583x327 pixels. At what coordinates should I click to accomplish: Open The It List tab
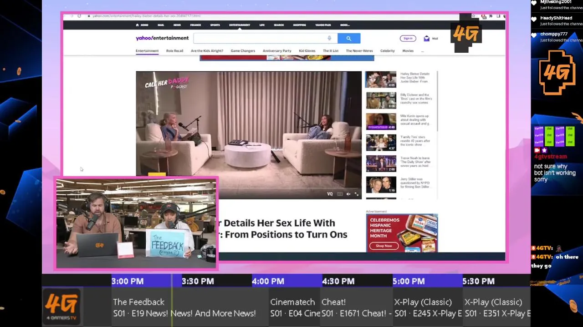point(331,51)
